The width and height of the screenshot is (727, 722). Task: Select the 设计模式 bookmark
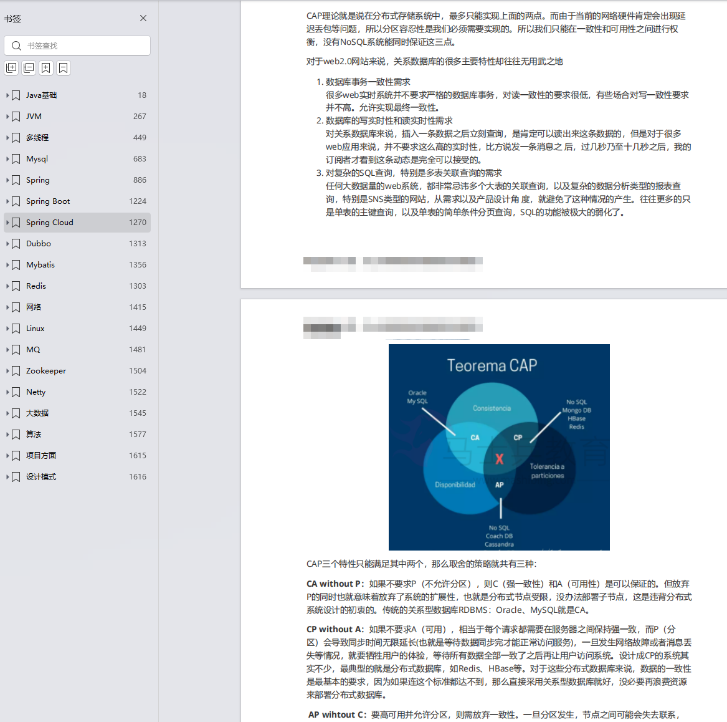(41, 477)
